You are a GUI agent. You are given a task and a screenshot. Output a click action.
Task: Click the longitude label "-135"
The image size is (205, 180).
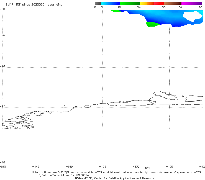click(102, 166)
